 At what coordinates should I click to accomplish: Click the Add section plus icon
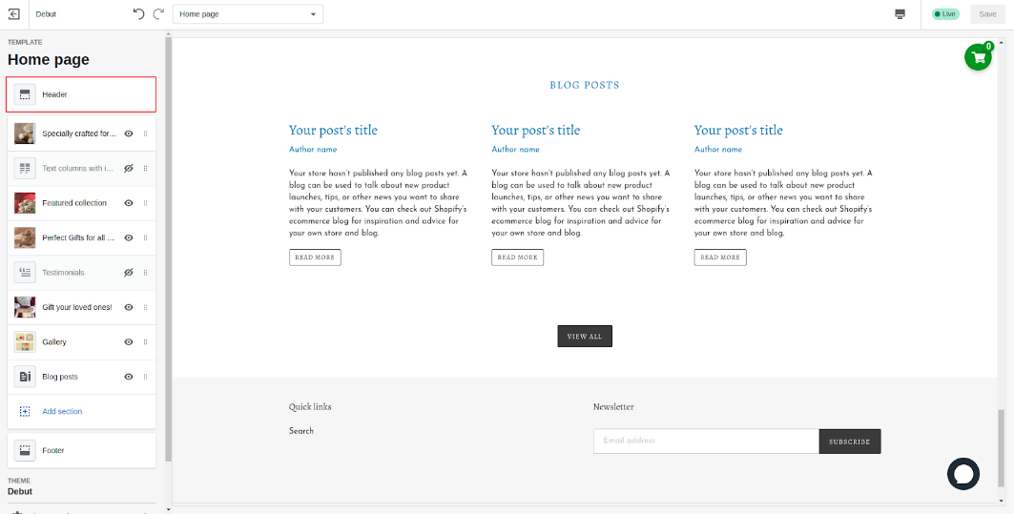click(25, 411)
